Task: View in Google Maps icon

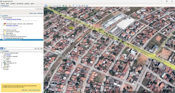Action: coord(85,6)
